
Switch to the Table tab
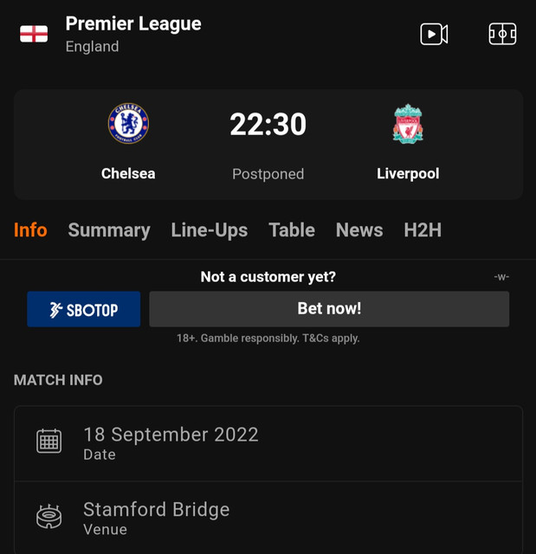[292, 230]
